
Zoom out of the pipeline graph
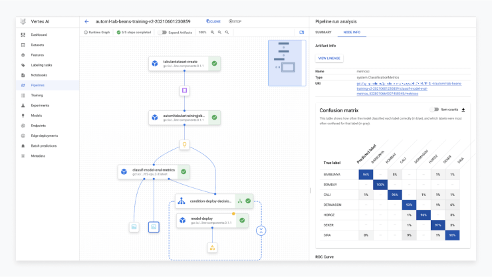coord(219,33)
